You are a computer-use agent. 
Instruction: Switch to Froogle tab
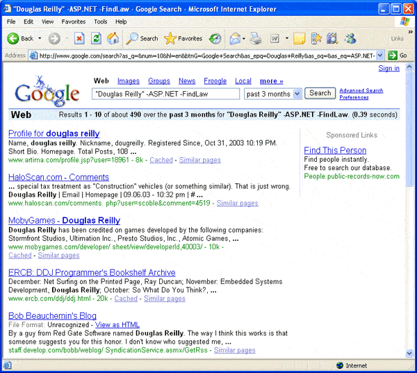(215, 81)
